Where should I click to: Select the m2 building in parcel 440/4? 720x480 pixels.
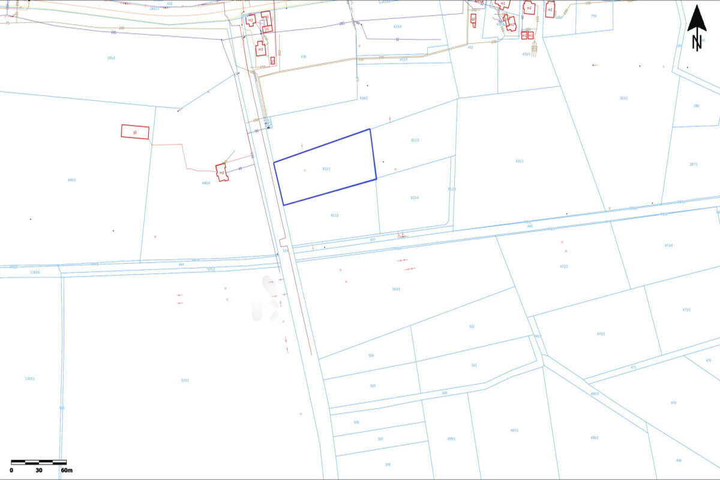point(222,173)
